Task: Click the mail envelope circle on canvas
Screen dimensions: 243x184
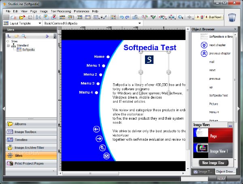Action: tap(107, 156)
